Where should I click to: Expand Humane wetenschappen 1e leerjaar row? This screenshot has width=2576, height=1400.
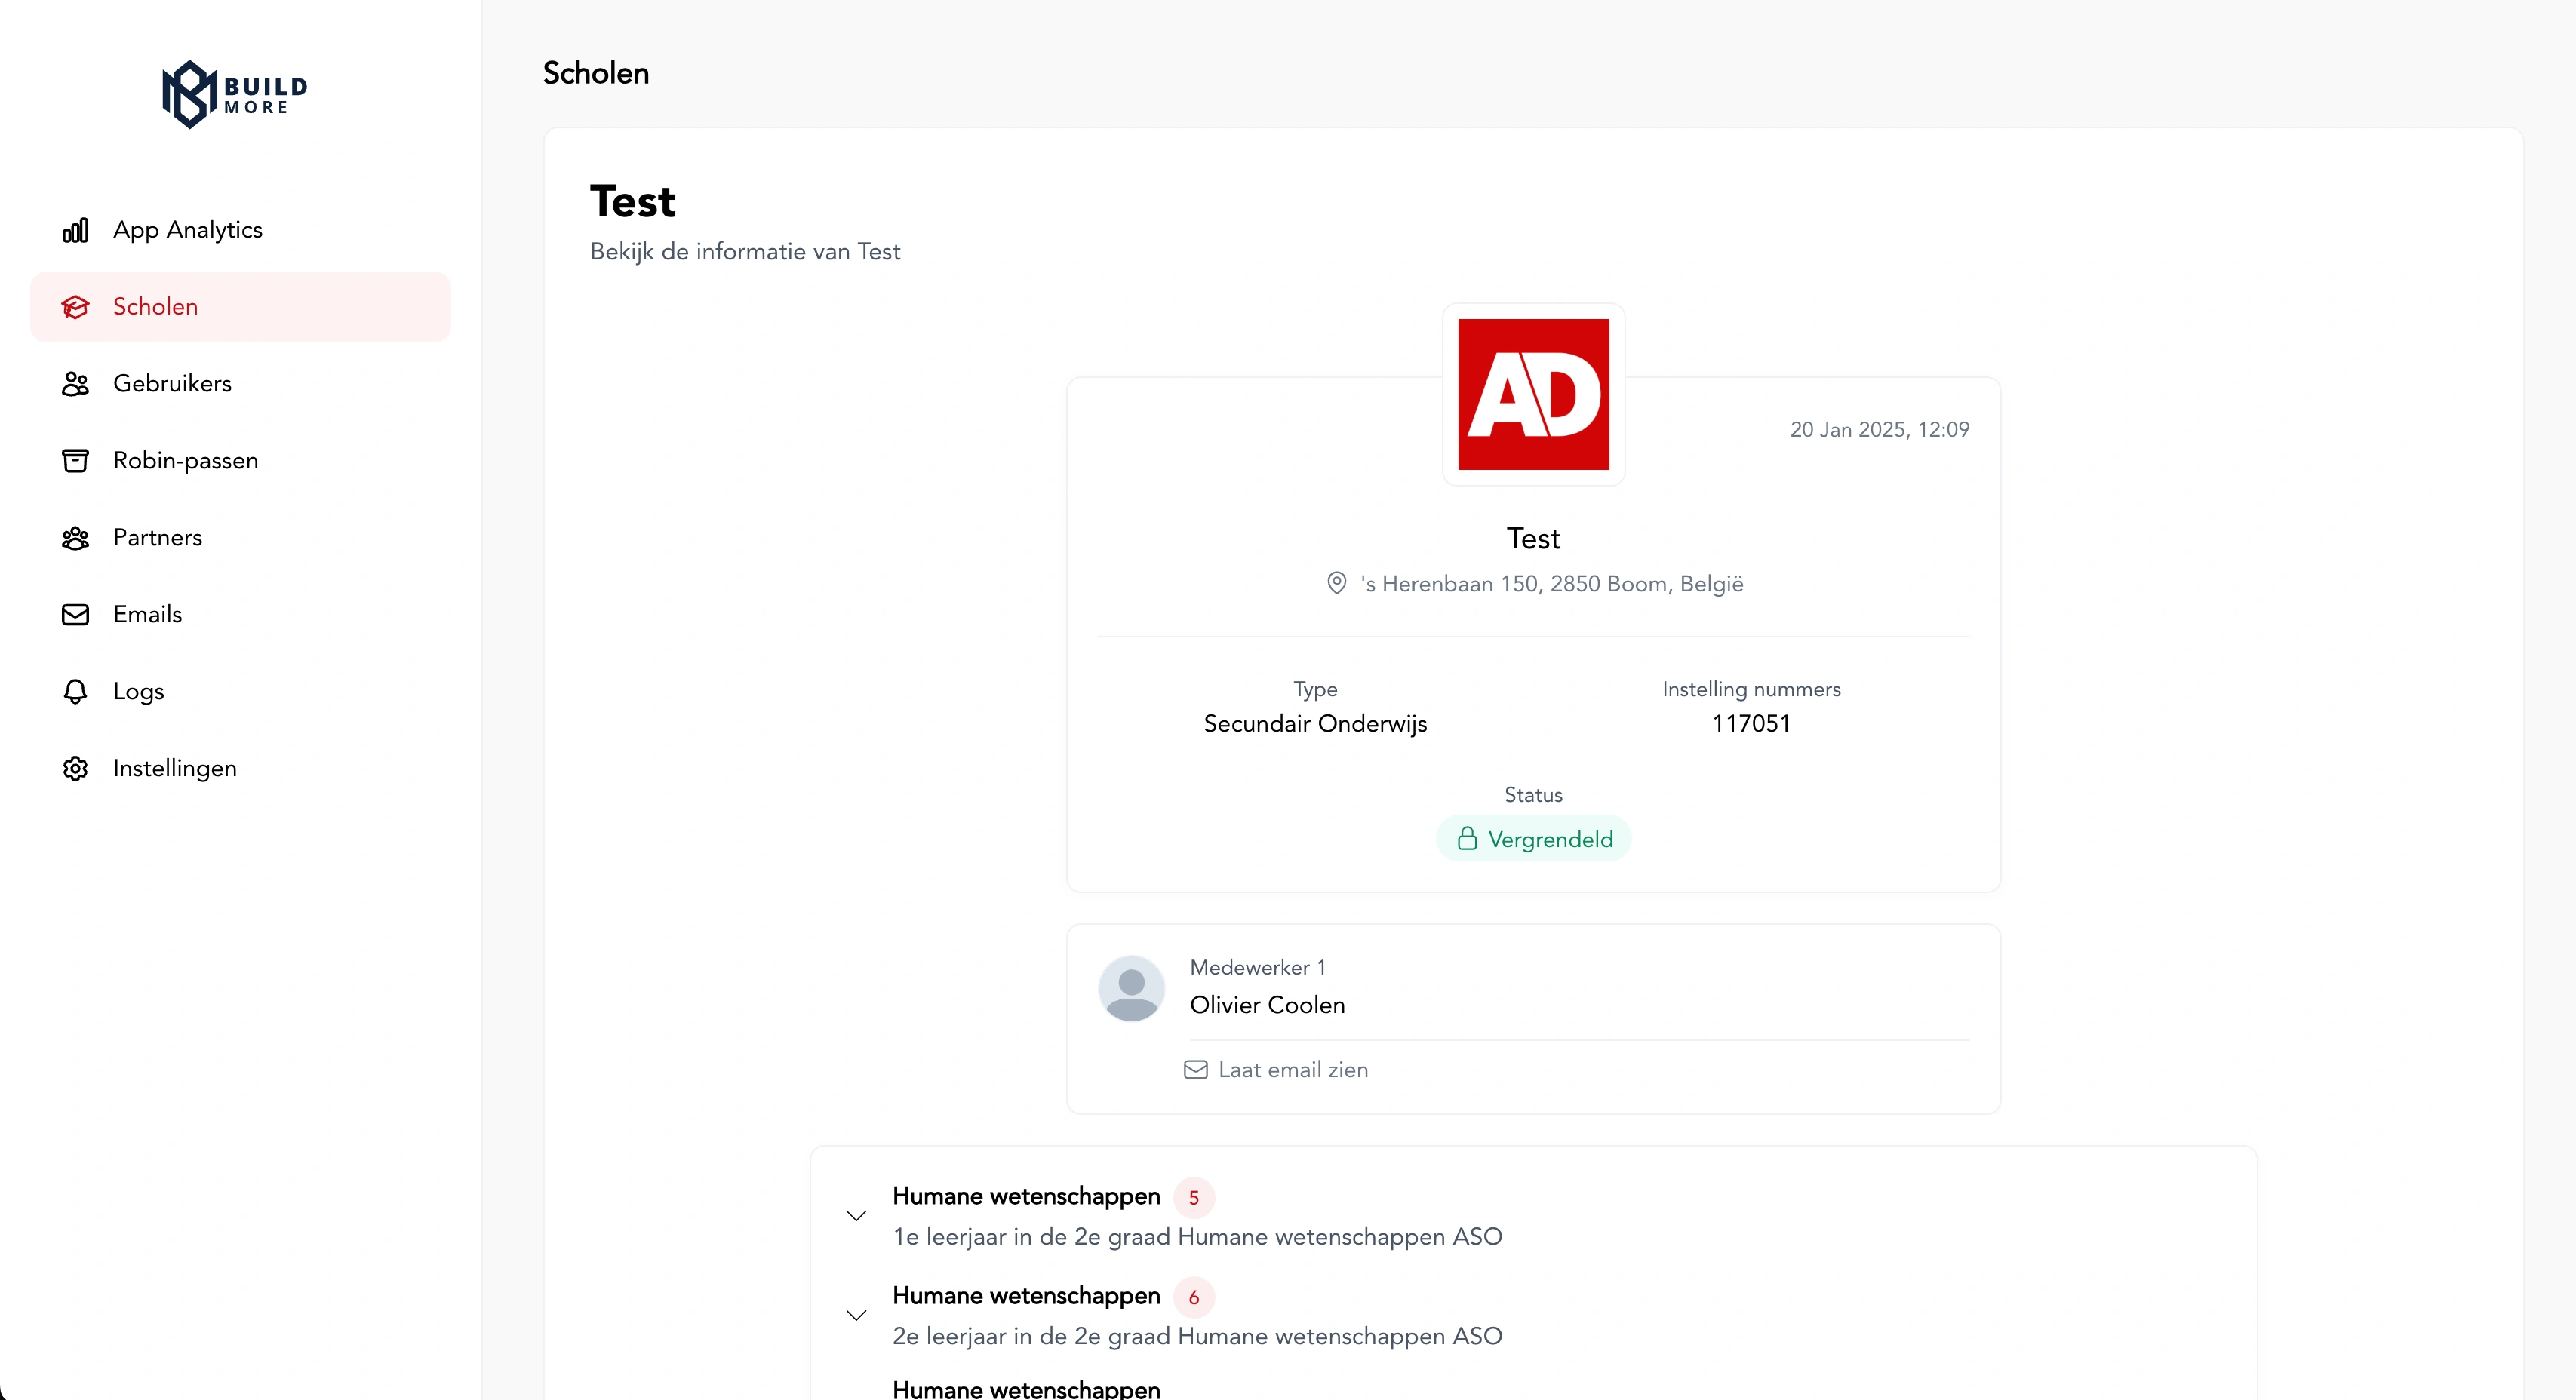856,1216
